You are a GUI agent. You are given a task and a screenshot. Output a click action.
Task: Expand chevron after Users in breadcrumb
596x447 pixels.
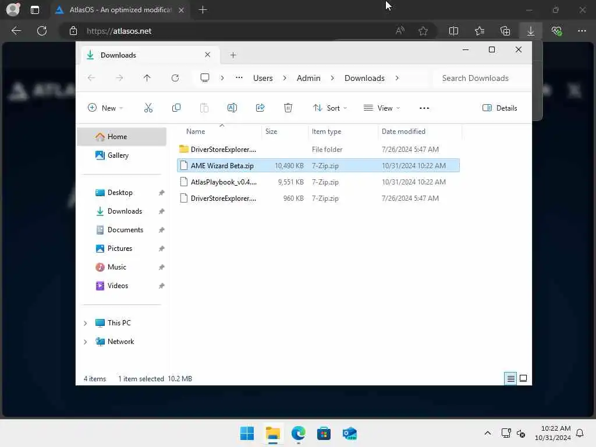tap(285, 78)
